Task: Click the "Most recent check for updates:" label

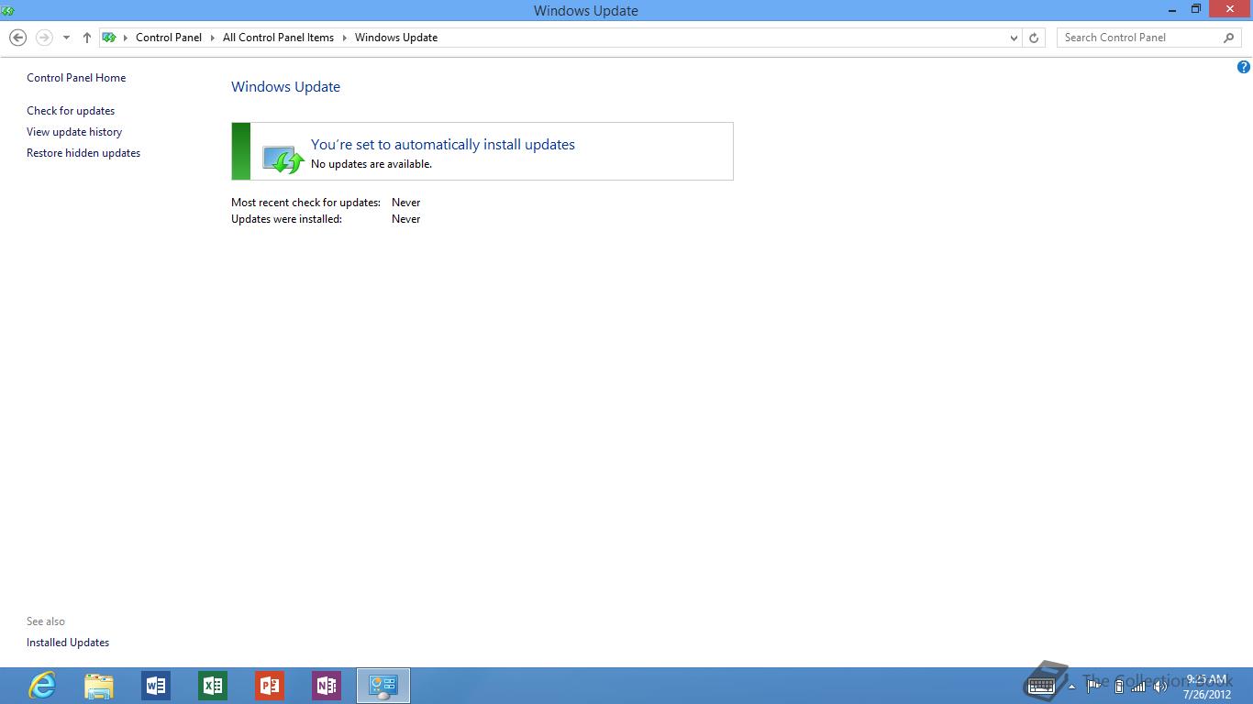Action: click(305, 203)
